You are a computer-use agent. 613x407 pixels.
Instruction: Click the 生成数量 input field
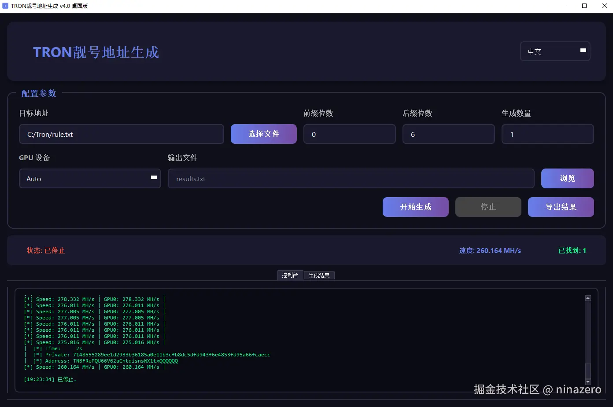click(548, 134)
